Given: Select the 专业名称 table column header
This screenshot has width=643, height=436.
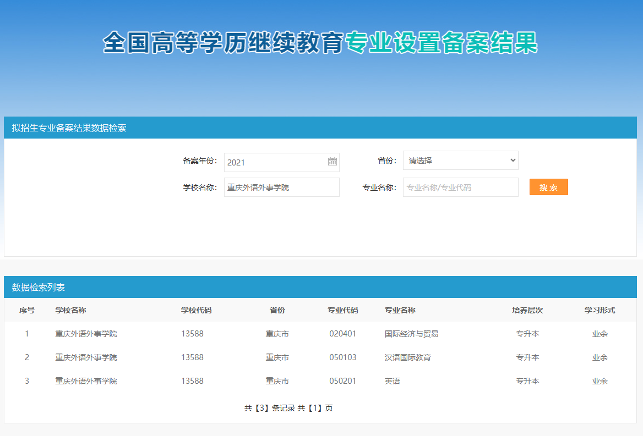Looking at the screenshot, I should click(x=400, y=310).
